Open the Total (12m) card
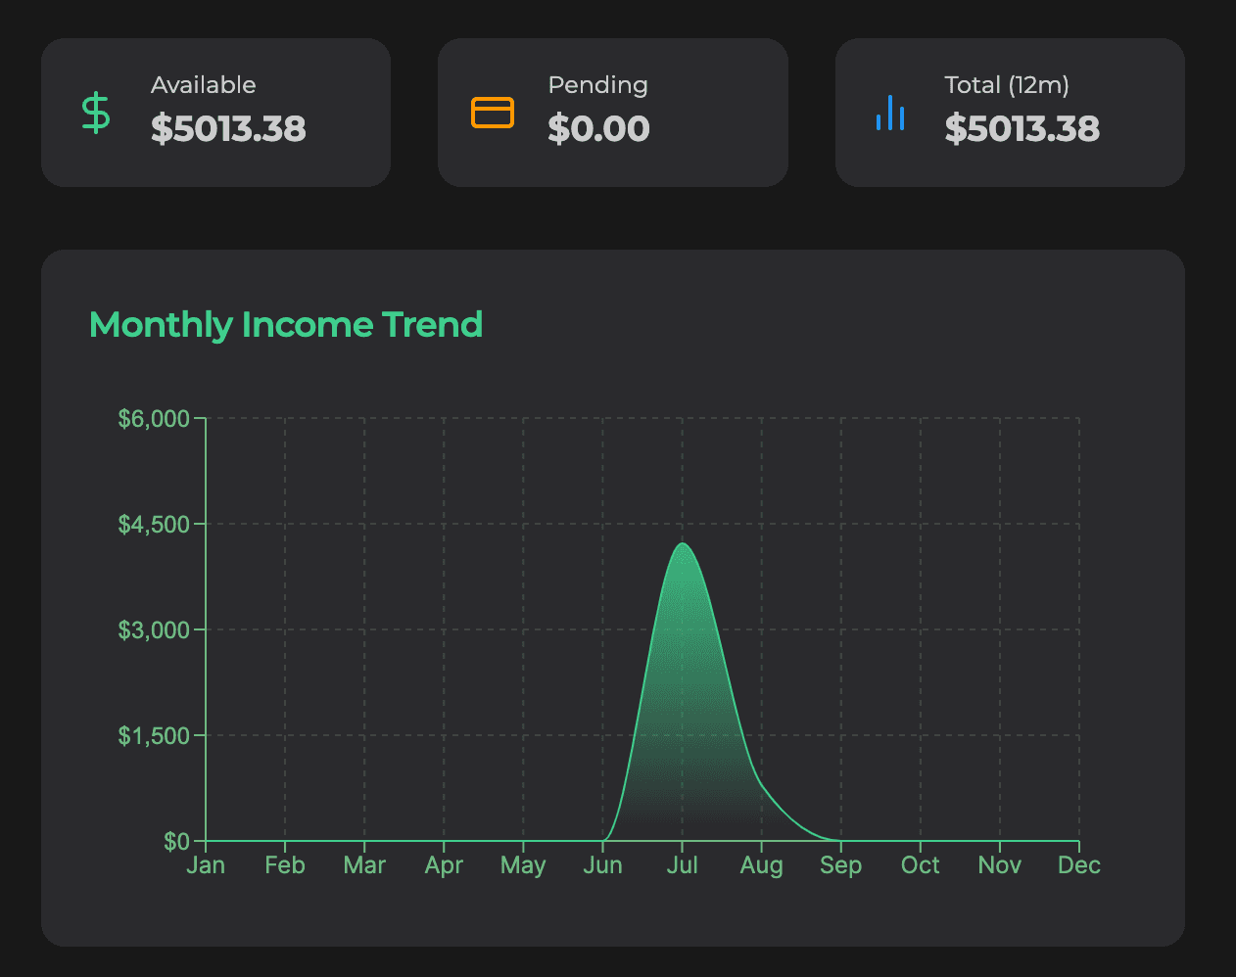Screen dimensions: 1236x977 pos(1009,113)
